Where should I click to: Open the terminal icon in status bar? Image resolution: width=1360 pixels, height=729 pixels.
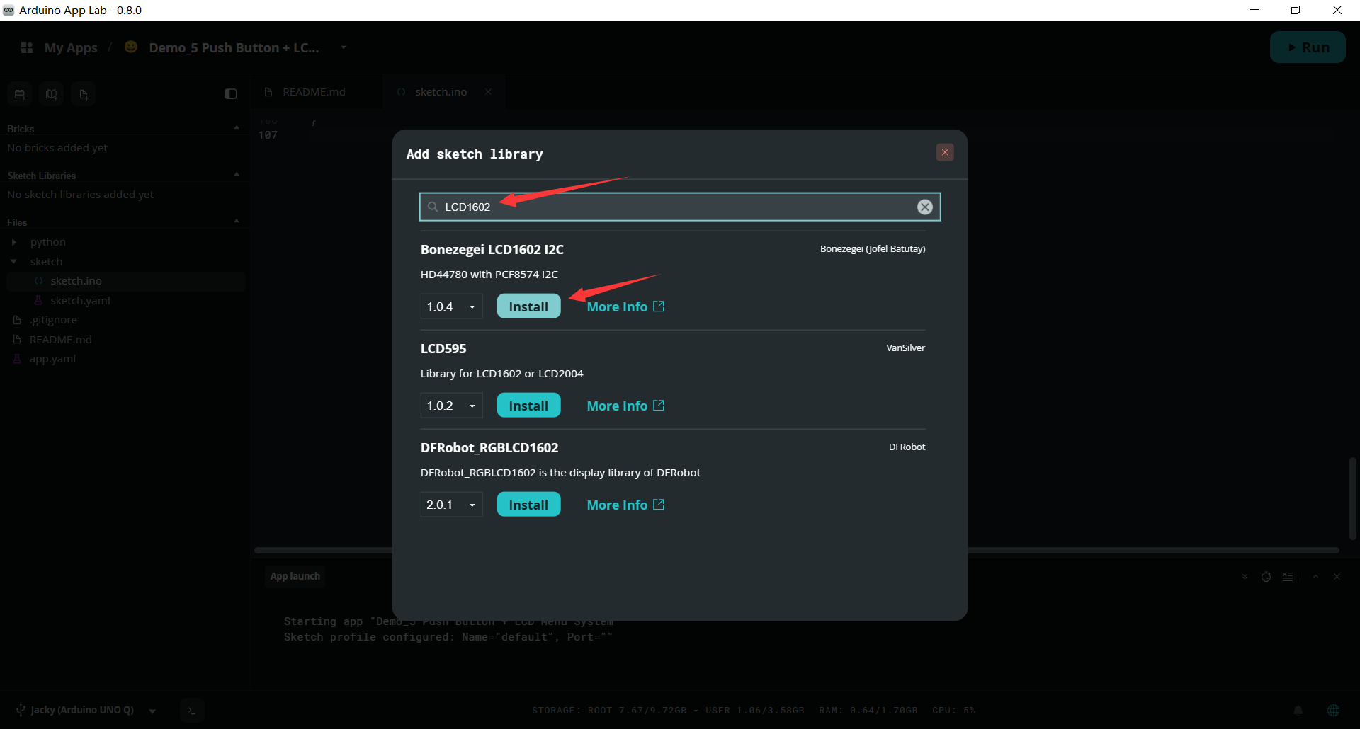click(x=192, y=710)
